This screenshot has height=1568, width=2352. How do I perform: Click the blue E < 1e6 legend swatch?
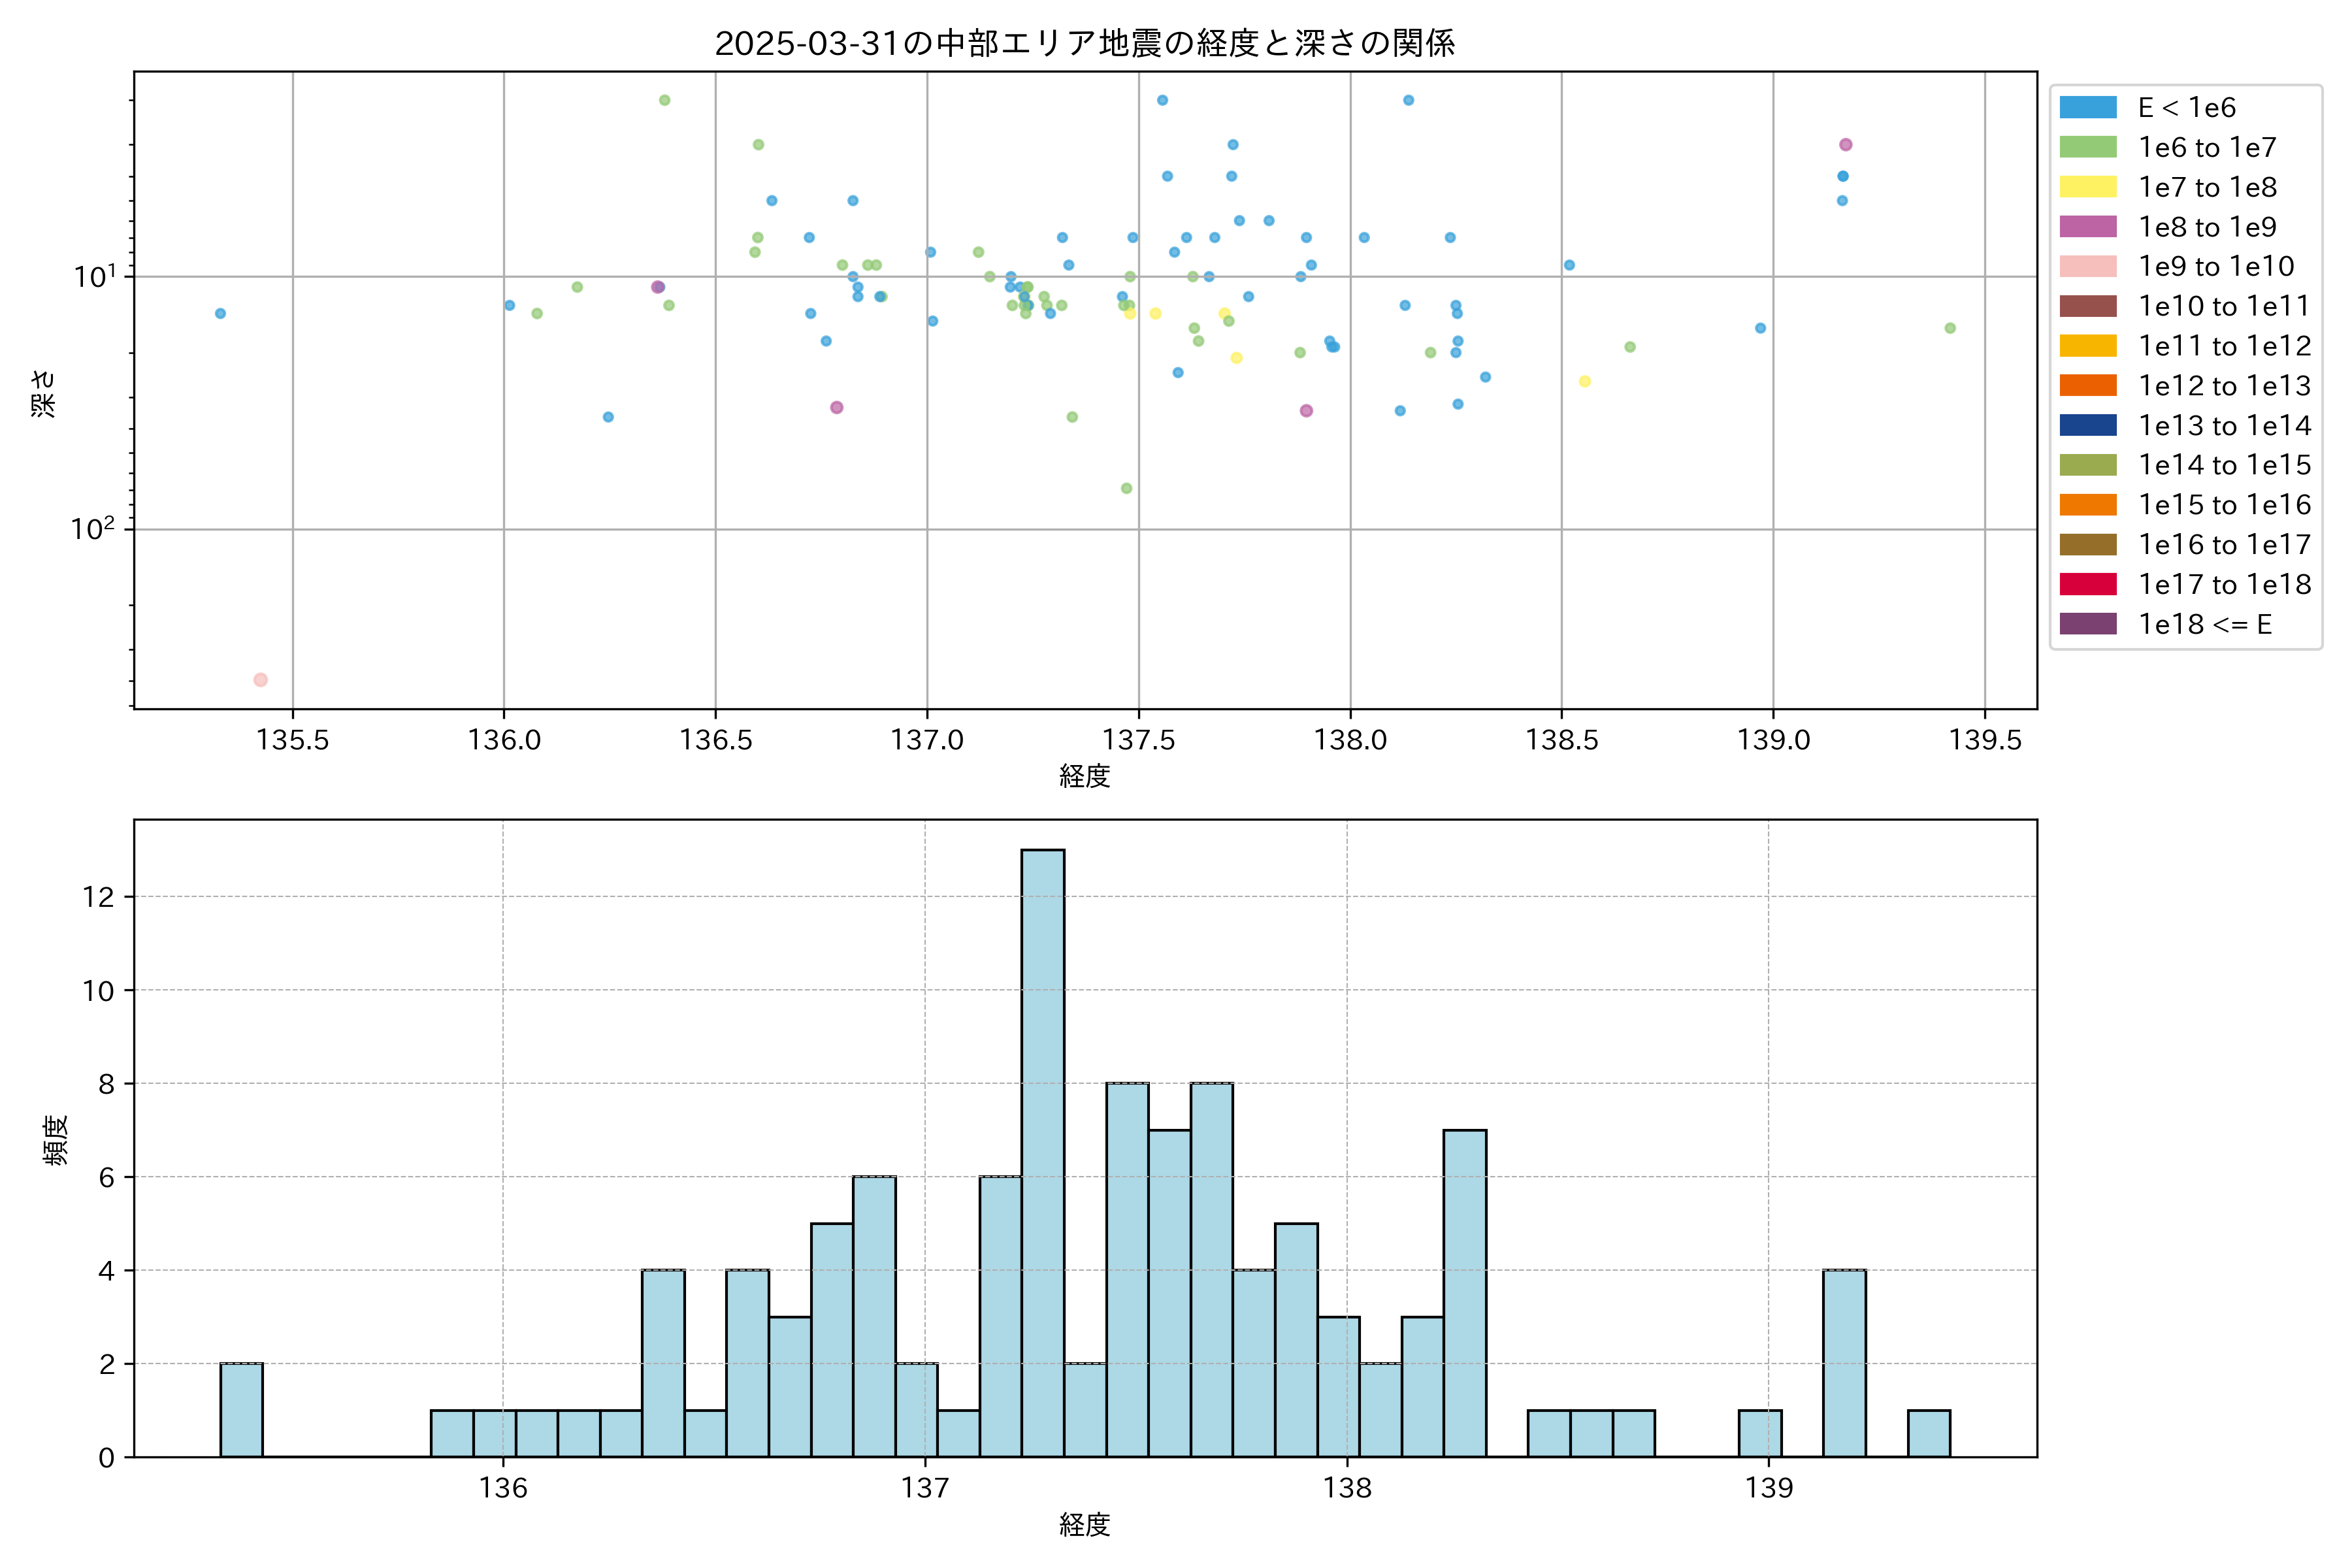point(2088,108)
